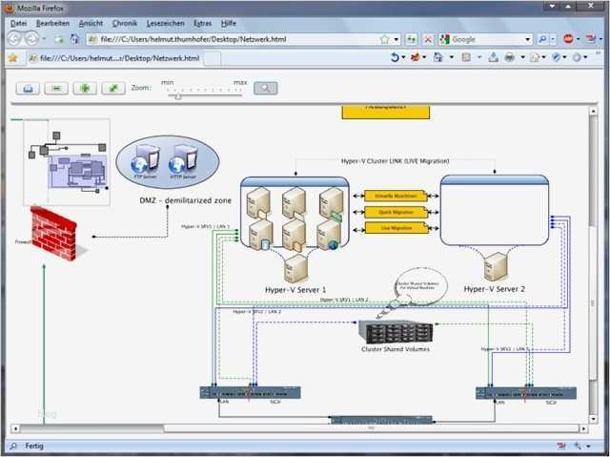Click the yellow 'Virtuelle Maschinen' box
The height and width of the screenshot is (457, 610).
click(x=396, y=196)
